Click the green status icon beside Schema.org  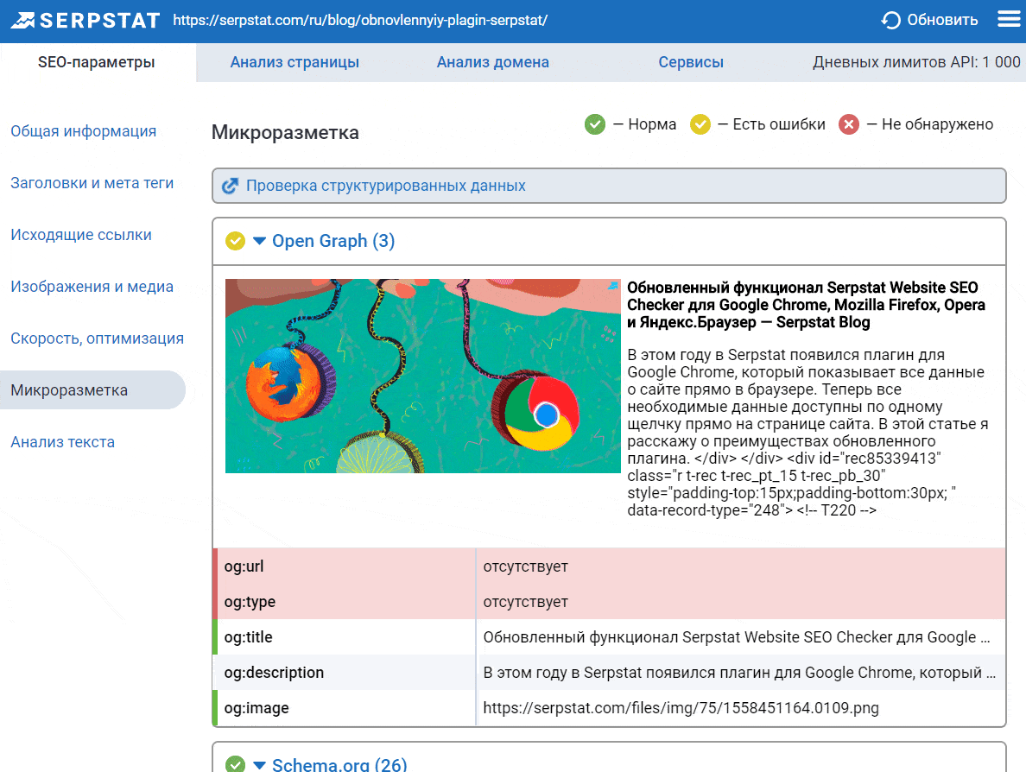(x=236, y=764)
